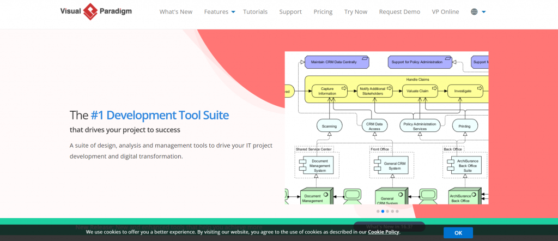The height and width of the screenshot is (241, 558).
Task: Open the Cookie Policy link
Action: point(384,232)
